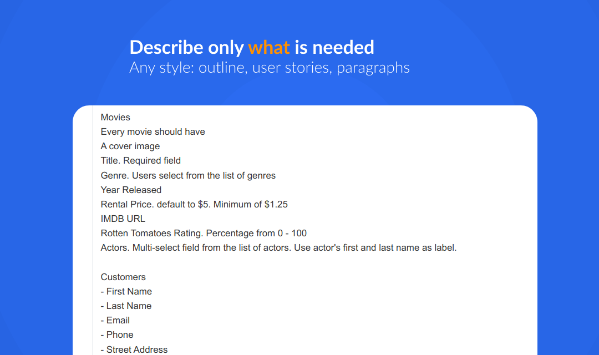The image size is (599, 355).
Task: Click the 'Year Released' line
Action: click(131, 190)
